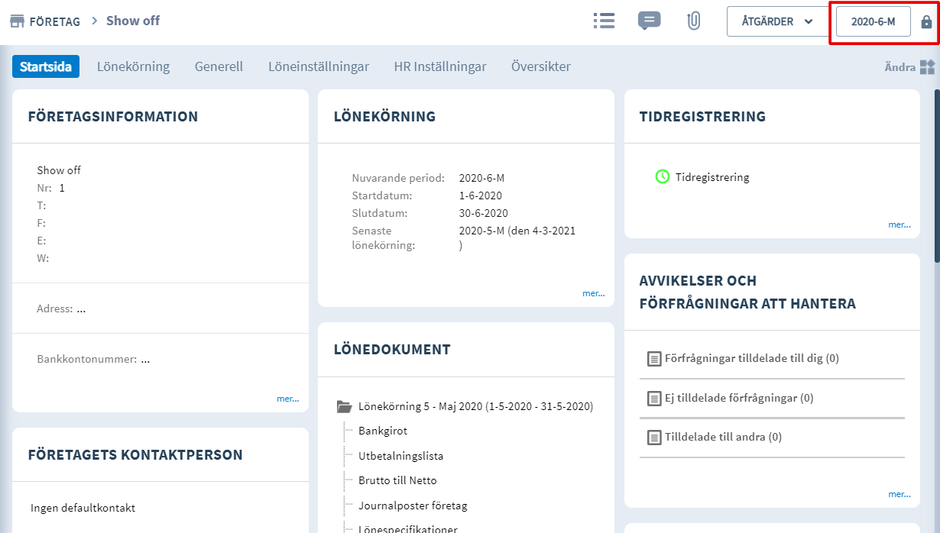Click mer... in Företagsinformation panel
This screenshot has height=533, width=940.
point(288,399)
